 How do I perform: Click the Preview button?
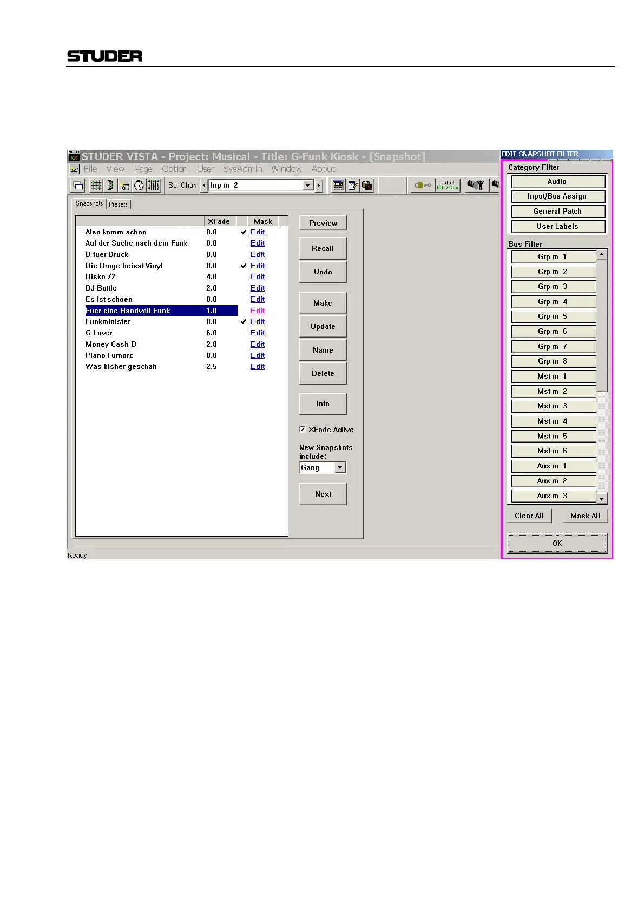[323, 223]
